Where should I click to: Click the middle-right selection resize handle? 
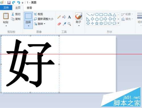59,64
